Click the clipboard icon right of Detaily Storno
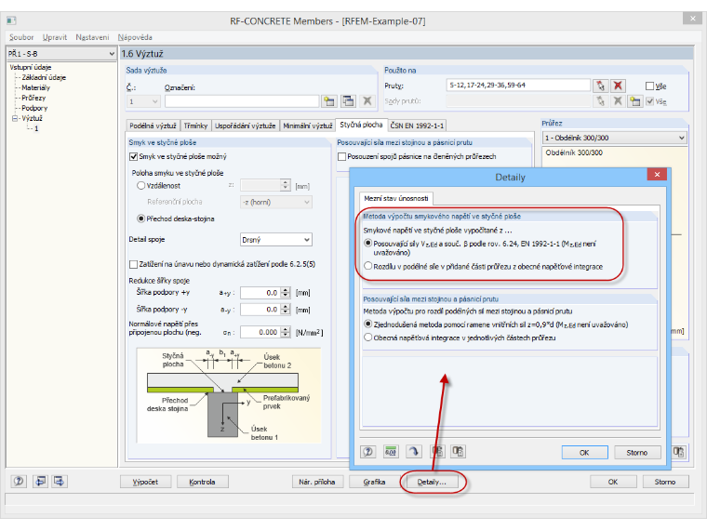This screenshot has width=707, height=530. [678, 452]
